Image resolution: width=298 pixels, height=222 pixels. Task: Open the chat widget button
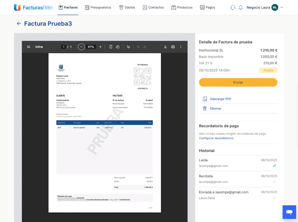click(289, 212)
